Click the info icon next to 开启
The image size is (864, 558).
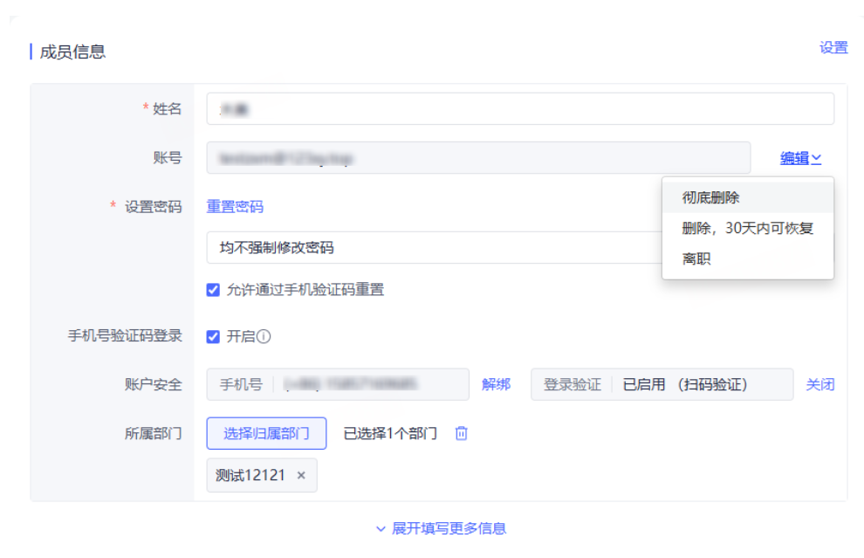coord(264,336)
